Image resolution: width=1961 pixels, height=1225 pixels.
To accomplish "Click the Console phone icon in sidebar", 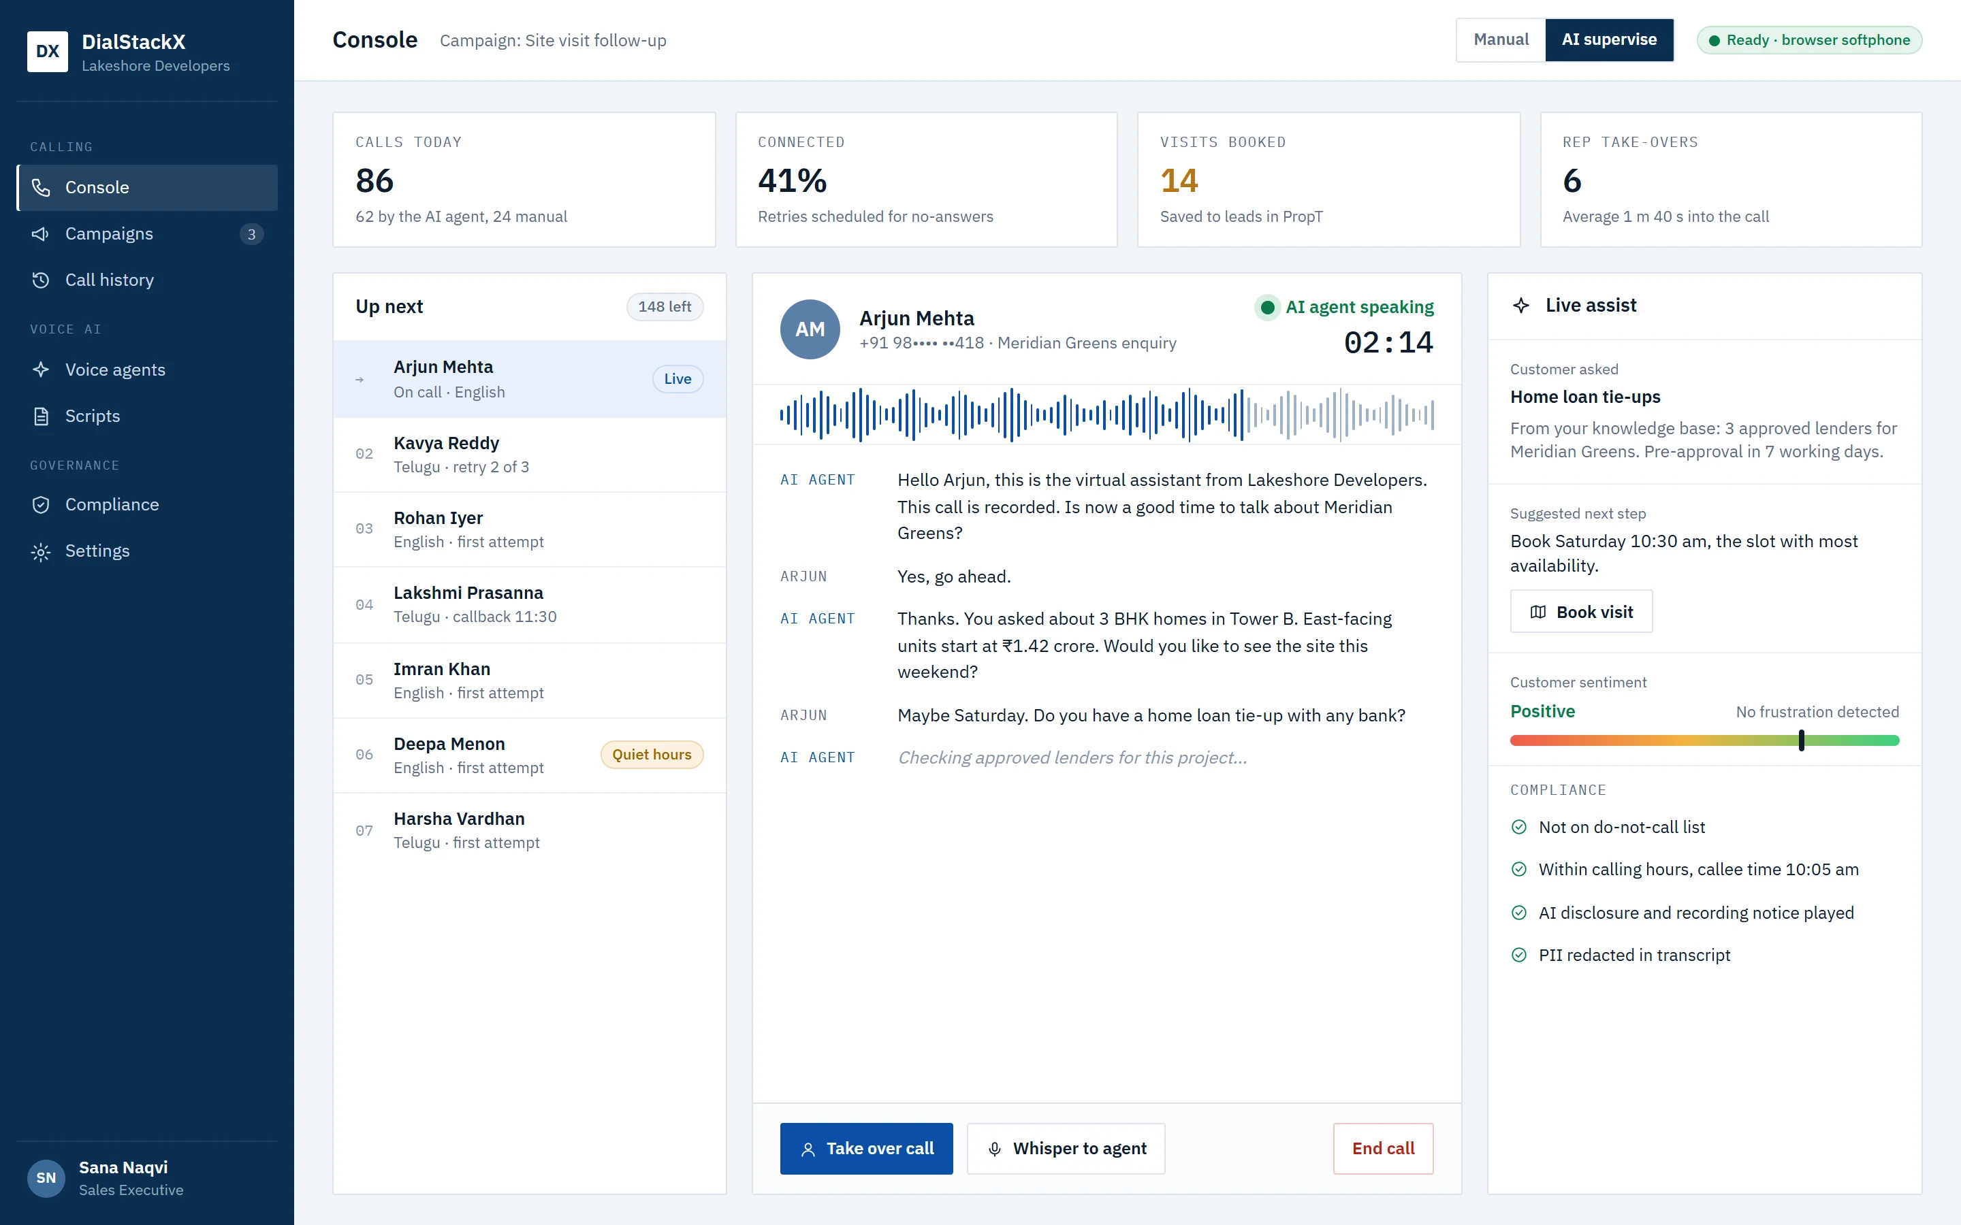I will tap(41, 188).
